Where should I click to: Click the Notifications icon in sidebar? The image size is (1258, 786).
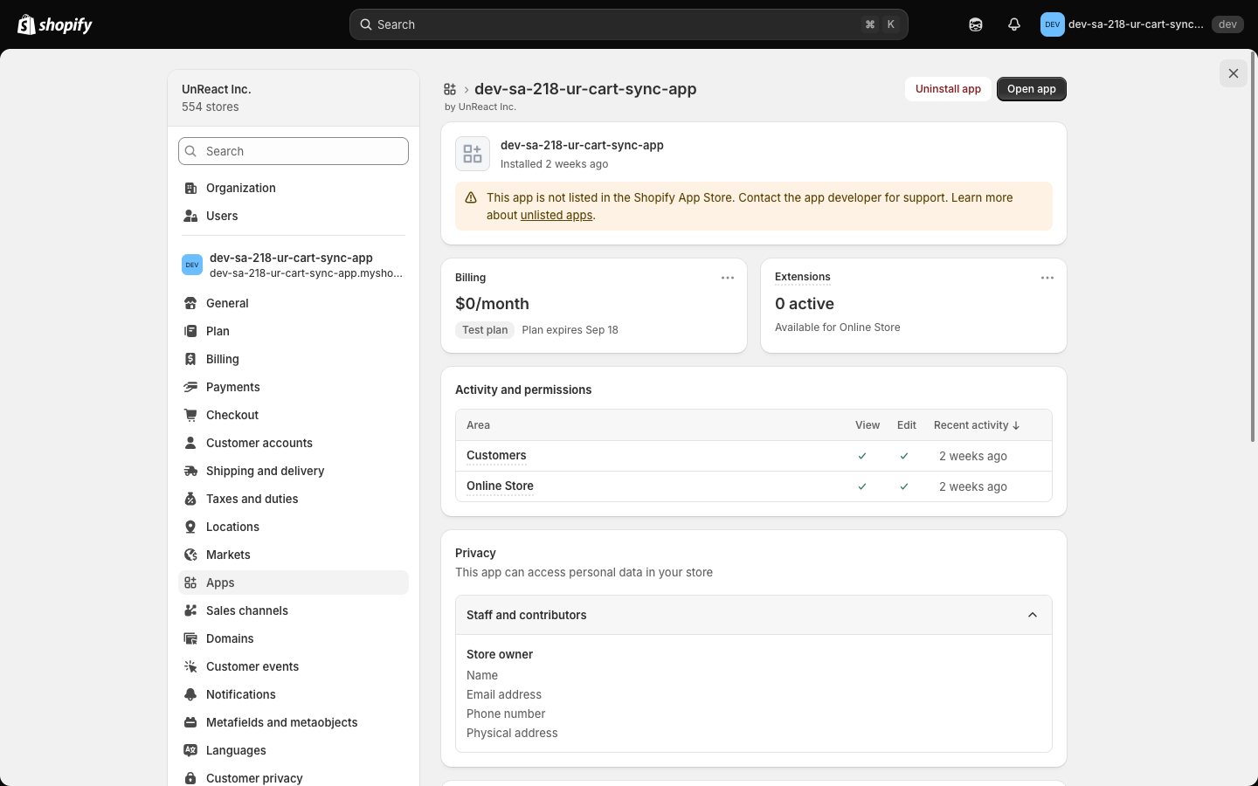(190, 694)
